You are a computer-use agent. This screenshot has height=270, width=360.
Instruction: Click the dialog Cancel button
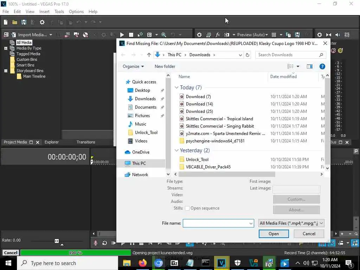tap(309, 234)
